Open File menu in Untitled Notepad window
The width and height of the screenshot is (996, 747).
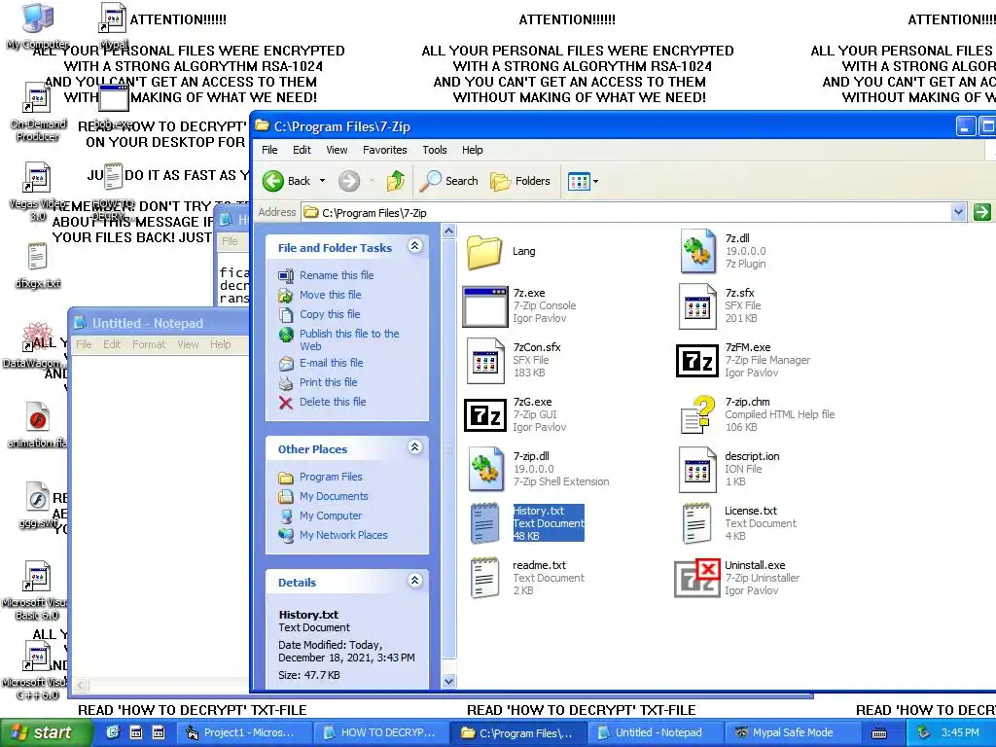(x=84, y=344)
